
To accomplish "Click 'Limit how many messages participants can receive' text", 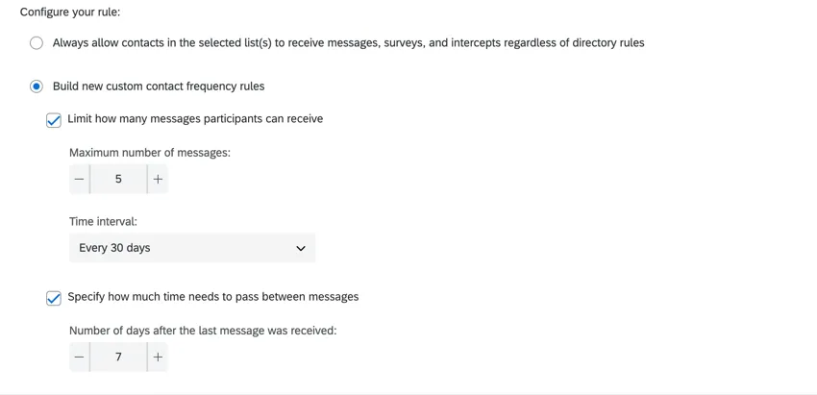I will pos(195,118).
